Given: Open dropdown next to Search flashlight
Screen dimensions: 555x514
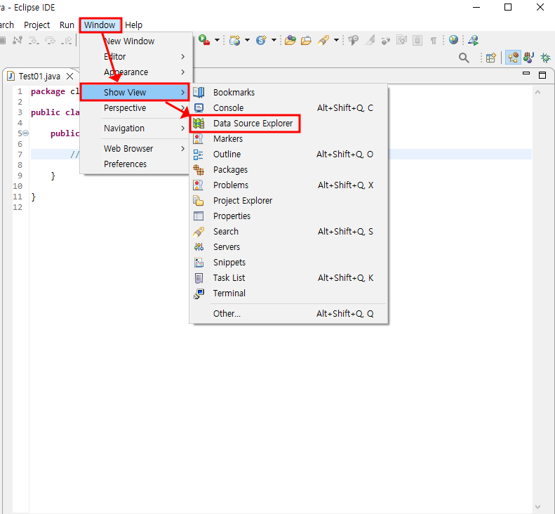Looking at the screenshot, I should click(336, 41).
